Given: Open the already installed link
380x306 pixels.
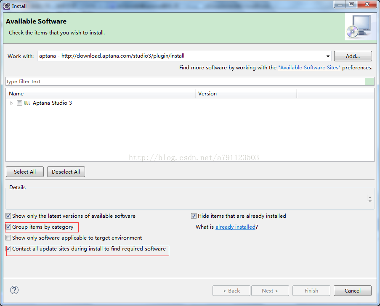Looking at the screenshot, I should point(235,227).
